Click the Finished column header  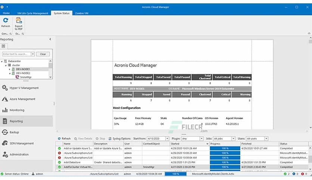click(260, 144)
